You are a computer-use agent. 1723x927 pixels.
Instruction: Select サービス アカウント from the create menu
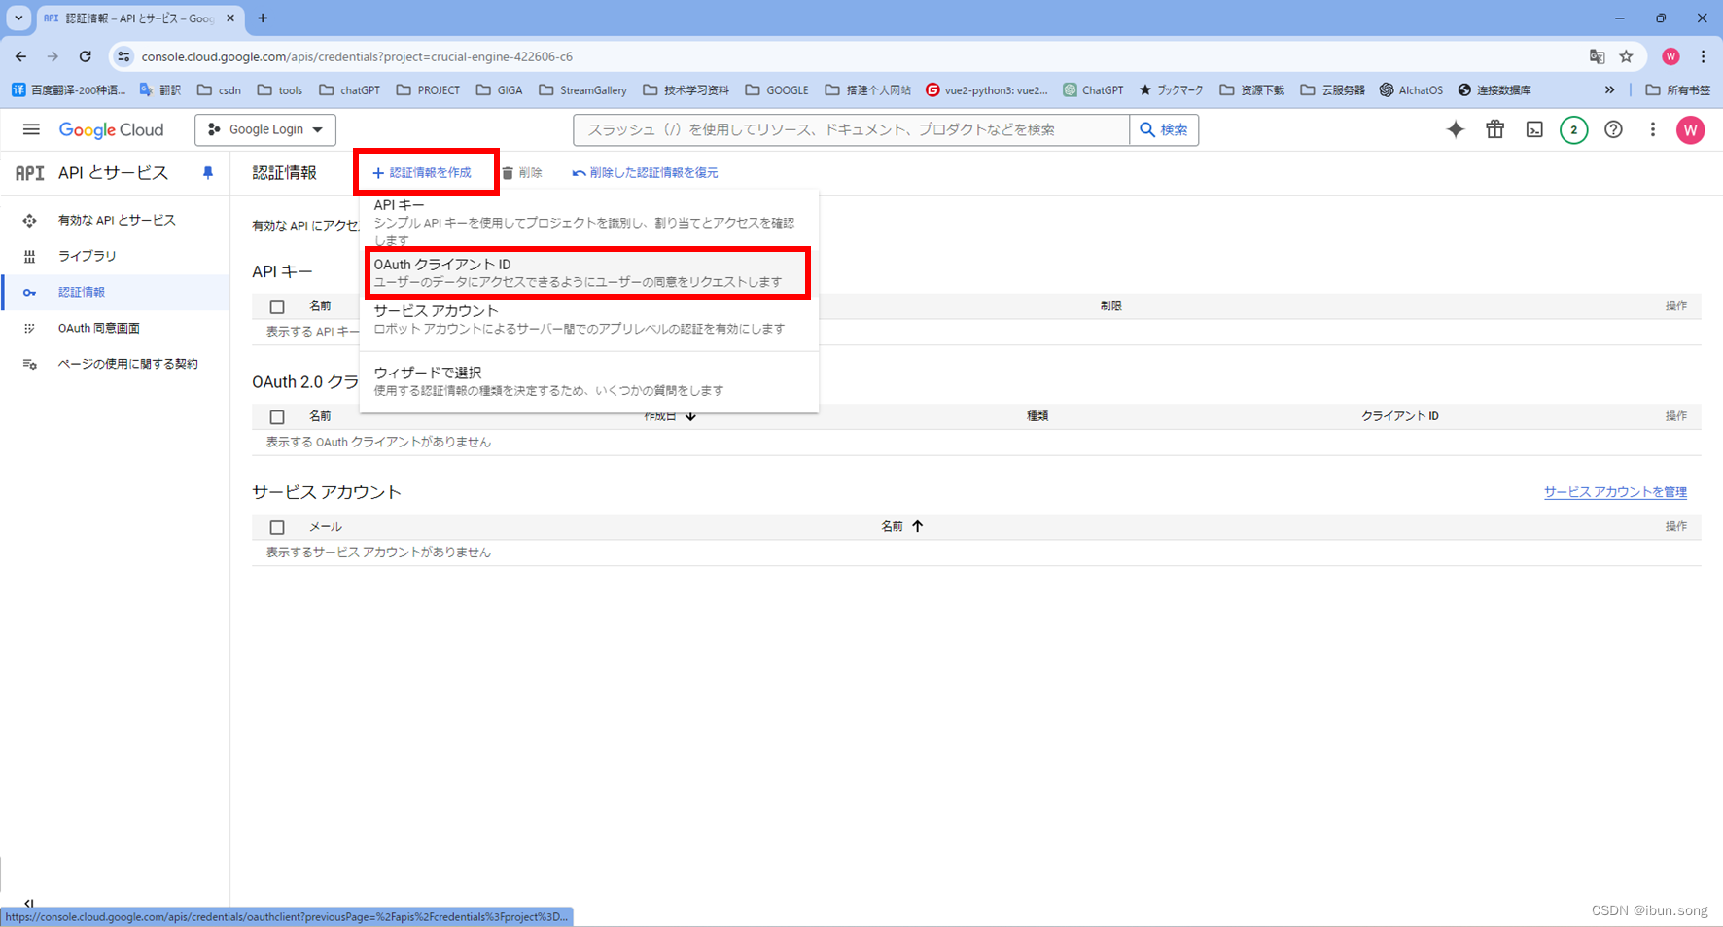tap(588, 319)
